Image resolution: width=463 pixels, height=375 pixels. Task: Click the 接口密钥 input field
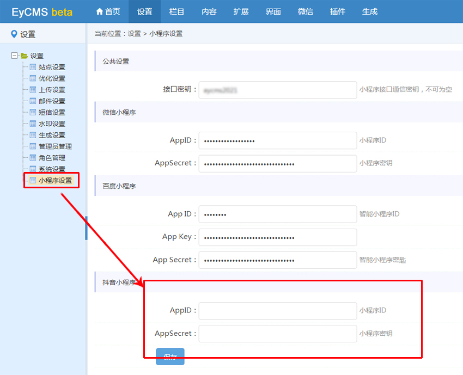277,90
